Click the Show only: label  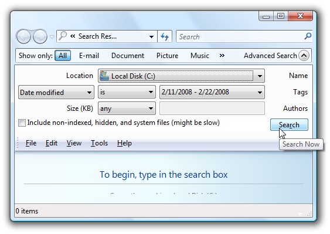tap(35, 56)
